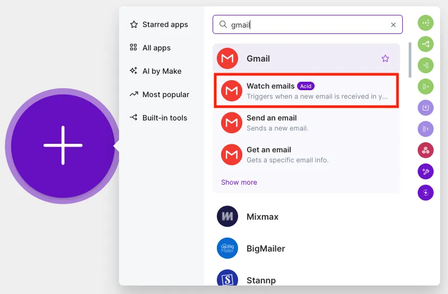448x294 pixels.
Task: Click the Mixmax logo icon
Action: click(x=227, y=217)
